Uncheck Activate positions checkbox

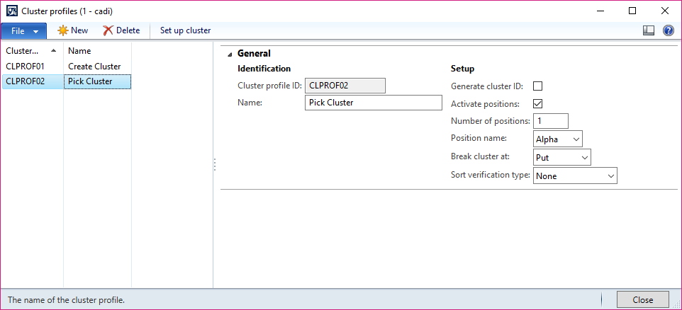point(538,104)
